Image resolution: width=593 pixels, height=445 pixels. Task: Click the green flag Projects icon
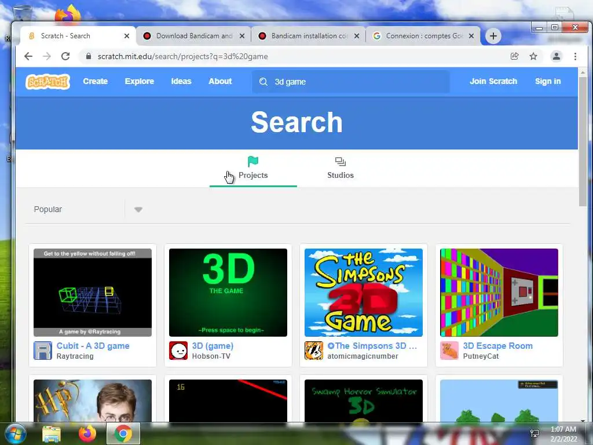point(253,162)
